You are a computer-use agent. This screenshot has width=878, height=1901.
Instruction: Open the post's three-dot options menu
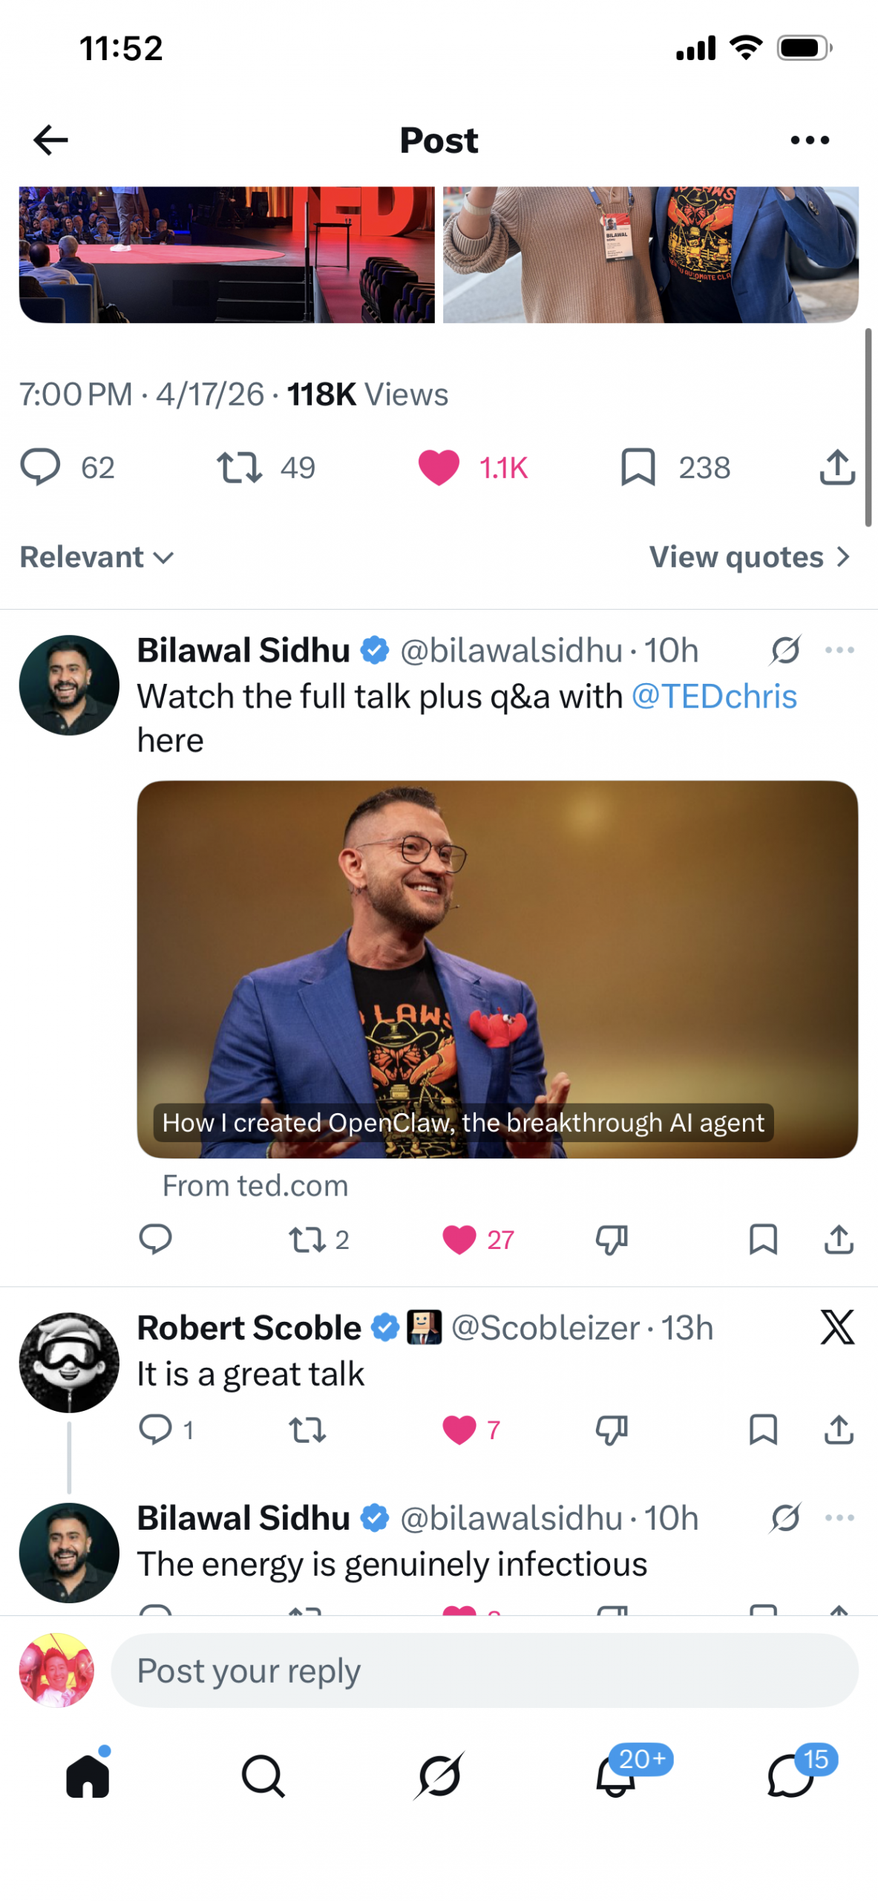(x=809, y=140)
